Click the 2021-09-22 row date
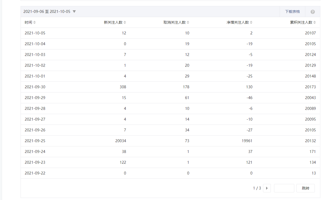333x200 pixels. click(x=35, y=173)
